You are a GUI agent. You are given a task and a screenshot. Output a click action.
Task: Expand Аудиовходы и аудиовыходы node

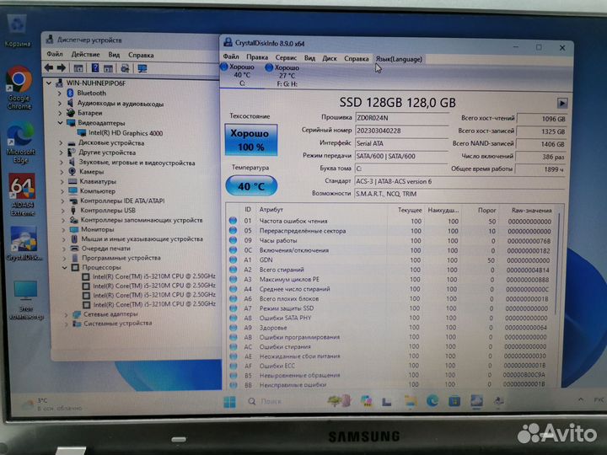tap(60, 104)
